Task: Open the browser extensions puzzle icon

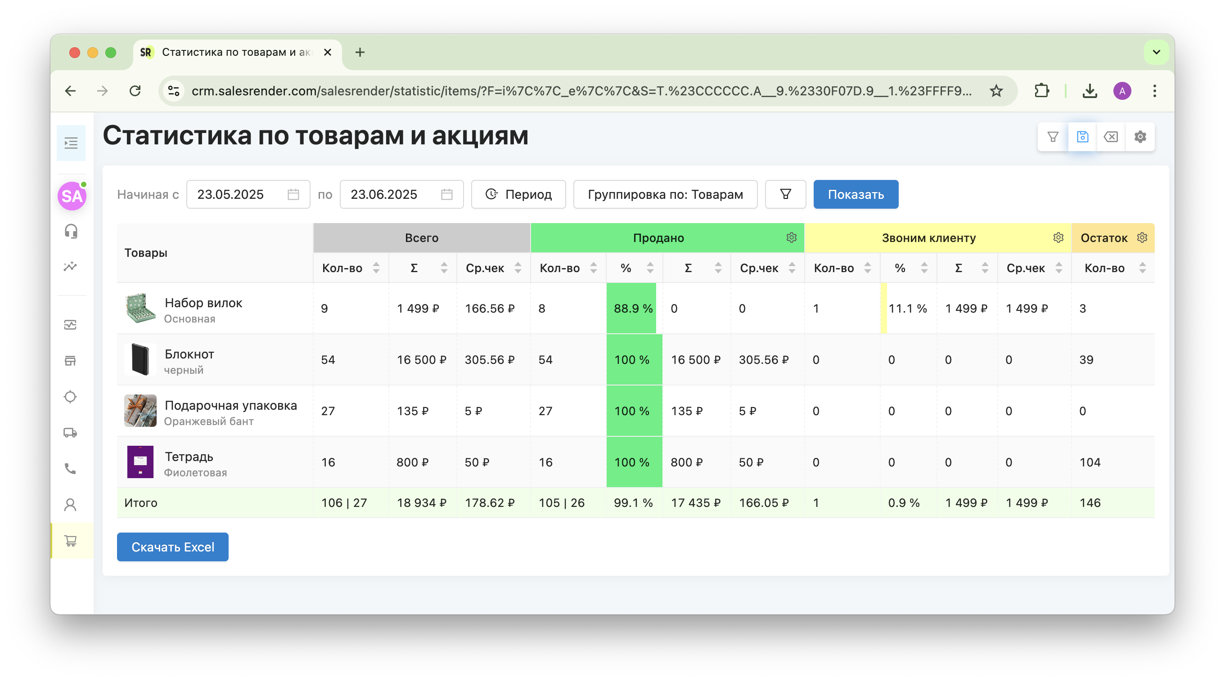Action: 1041,91
